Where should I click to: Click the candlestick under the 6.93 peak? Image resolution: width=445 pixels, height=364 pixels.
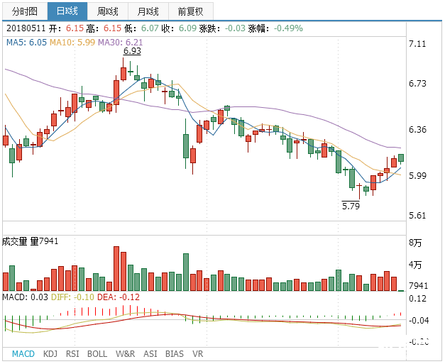pos(123,74)
